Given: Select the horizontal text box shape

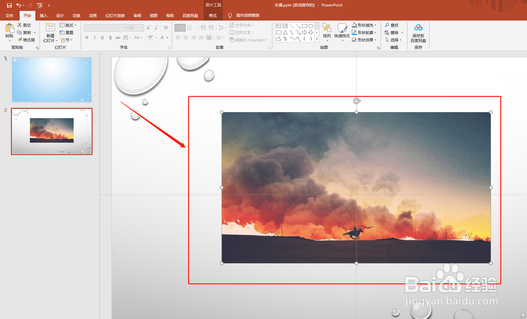Looking at the screenshot, I should tap(279, 26).
